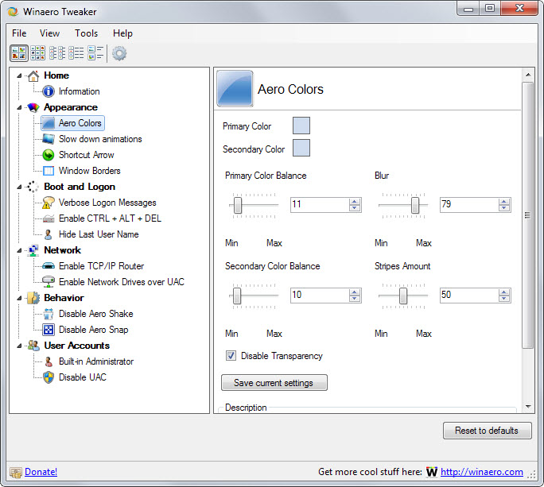Click the TCP/IP Router device icon
Image resolution: width=544 pixels, height=487 pixels.
pos(49,266)
